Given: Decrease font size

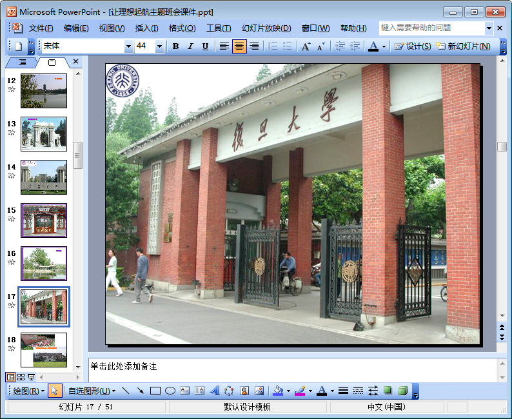Looking at the screenshot, I should click(x=320, y=46).
